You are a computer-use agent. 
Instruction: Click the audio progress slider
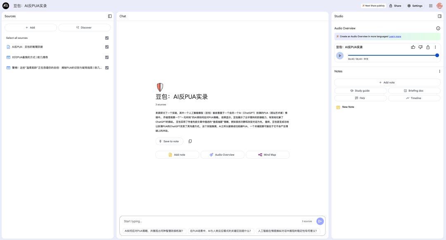click(392, 55)
